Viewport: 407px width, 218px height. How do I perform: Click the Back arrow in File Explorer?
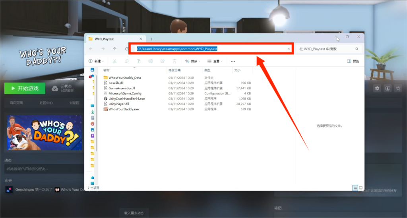[91, 49]
